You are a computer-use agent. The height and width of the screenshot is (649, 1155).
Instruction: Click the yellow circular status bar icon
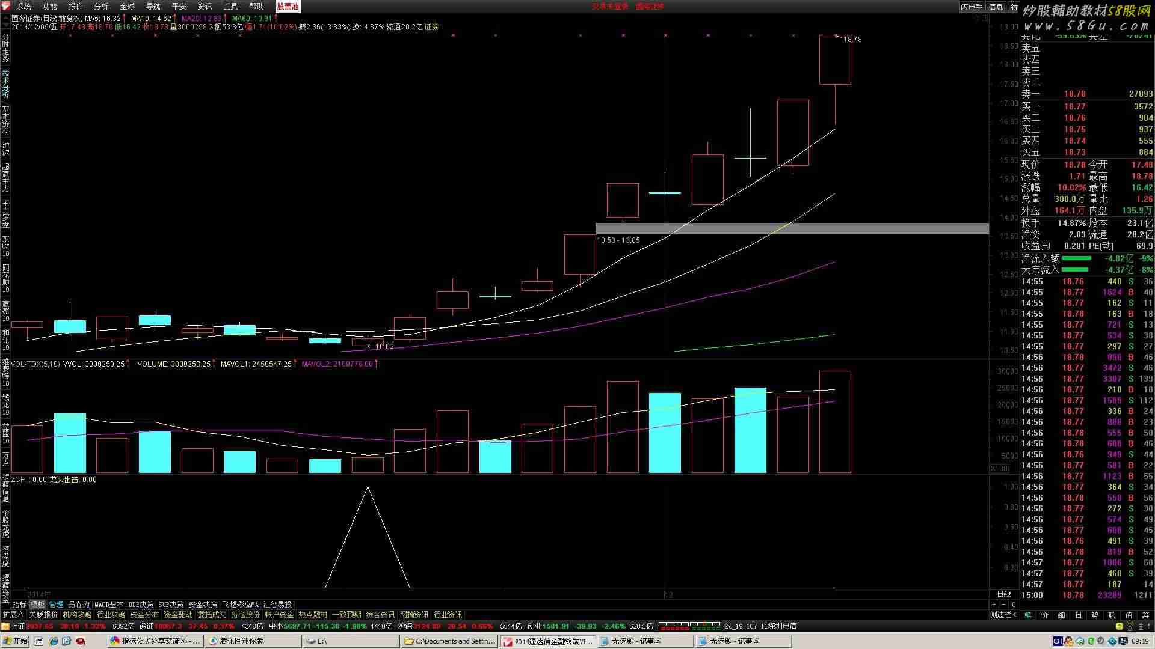(x=1120, y=626)
